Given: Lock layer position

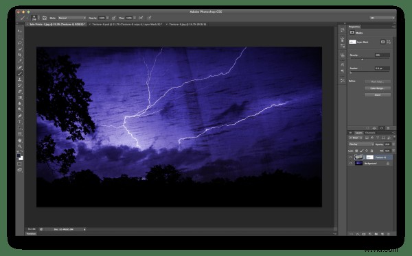Looking at the screenshot, I should 367,151.
